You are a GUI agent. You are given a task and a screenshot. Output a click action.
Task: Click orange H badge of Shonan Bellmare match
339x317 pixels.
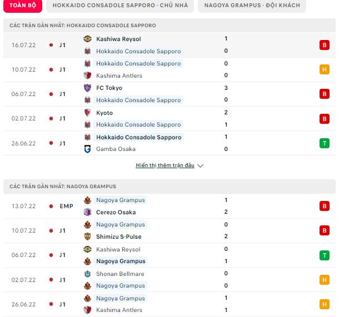[x=324, y=280]
